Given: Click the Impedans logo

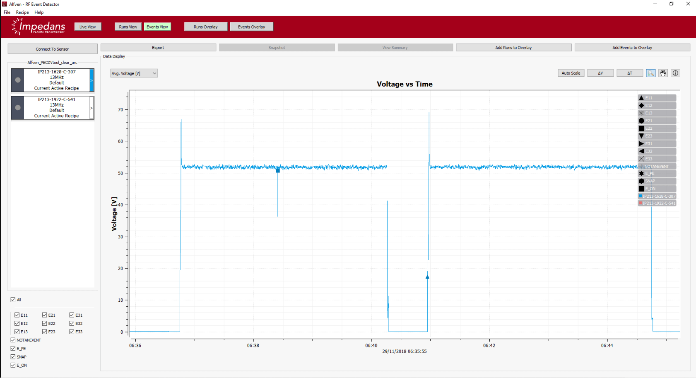Looking at the screenshot, I should [39, 27].
